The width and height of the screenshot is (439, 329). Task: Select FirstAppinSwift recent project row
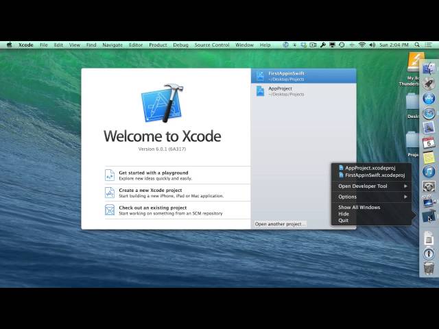point(303,76)
